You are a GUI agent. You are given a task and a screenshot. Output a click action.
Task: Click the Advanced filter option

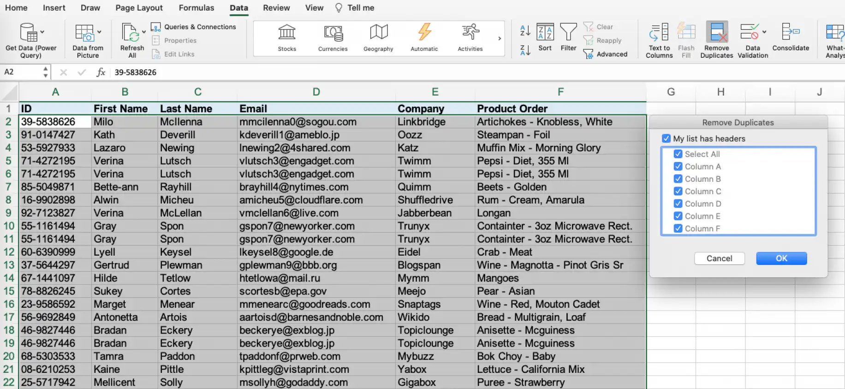(606, 54)
